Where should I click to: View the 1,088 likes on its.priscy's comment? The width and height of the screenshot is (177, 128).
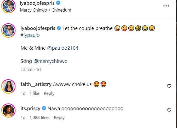click(39, 117)
